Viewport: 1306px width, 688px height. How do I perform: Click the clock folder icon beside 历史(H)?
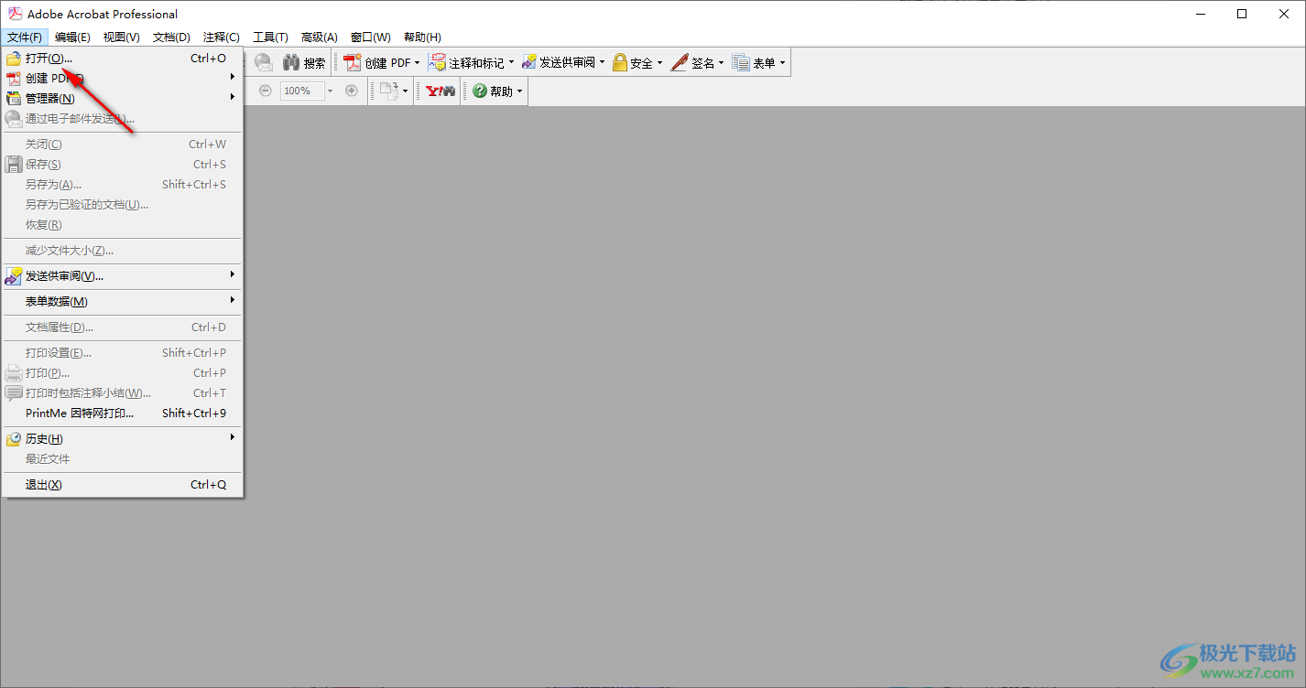click(x=14, y=438)
